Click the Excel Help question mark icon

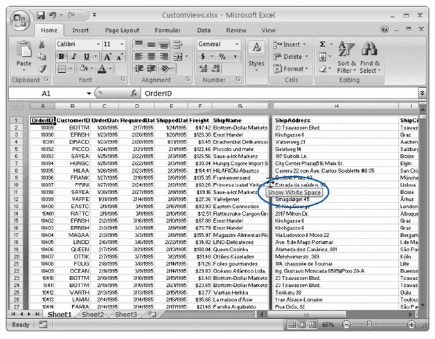point(385,31)
